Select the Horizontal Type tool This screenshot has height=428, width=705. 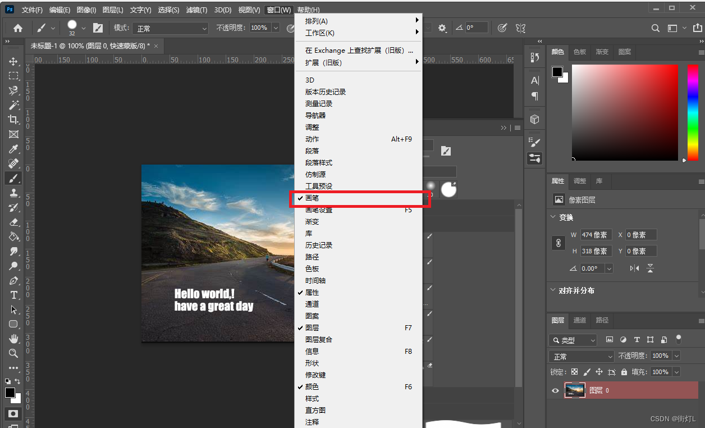(x=13, y=295)
